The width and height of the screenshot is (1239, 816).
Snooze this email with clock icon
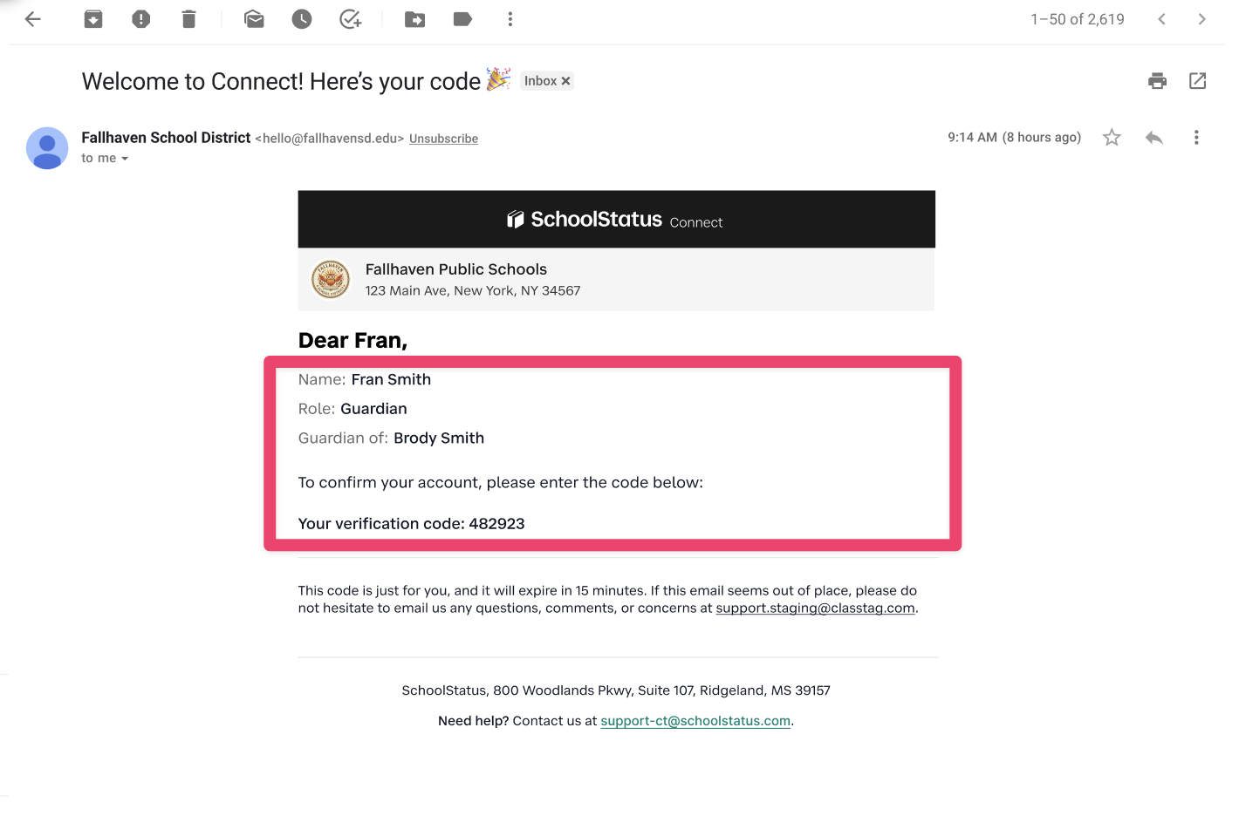coord(302,19)
